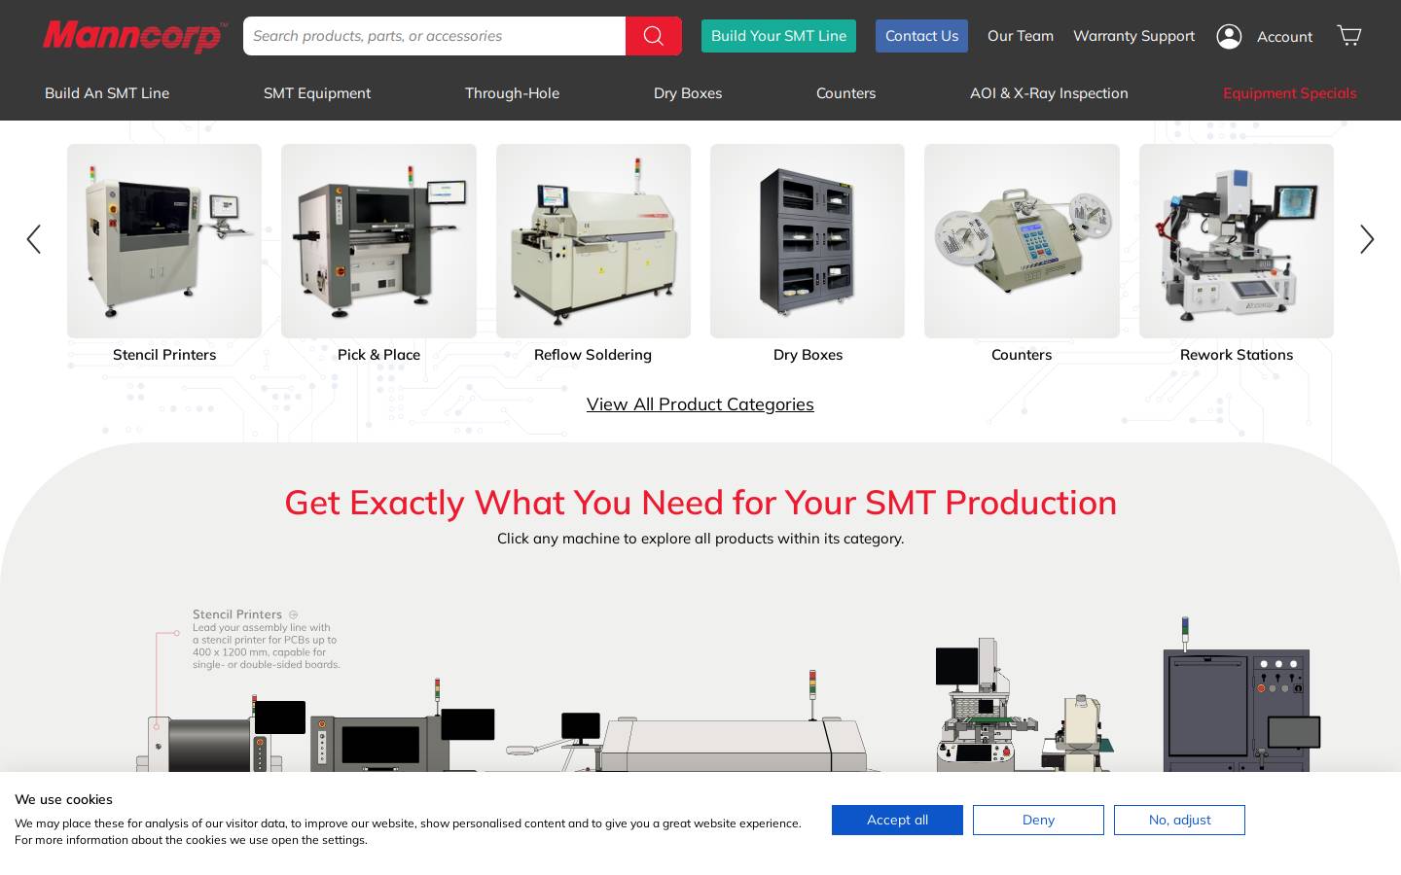Click the Manncorp logo
Image resolution: width=1401 pixels, height=875 pixels.
click(135, 36)
